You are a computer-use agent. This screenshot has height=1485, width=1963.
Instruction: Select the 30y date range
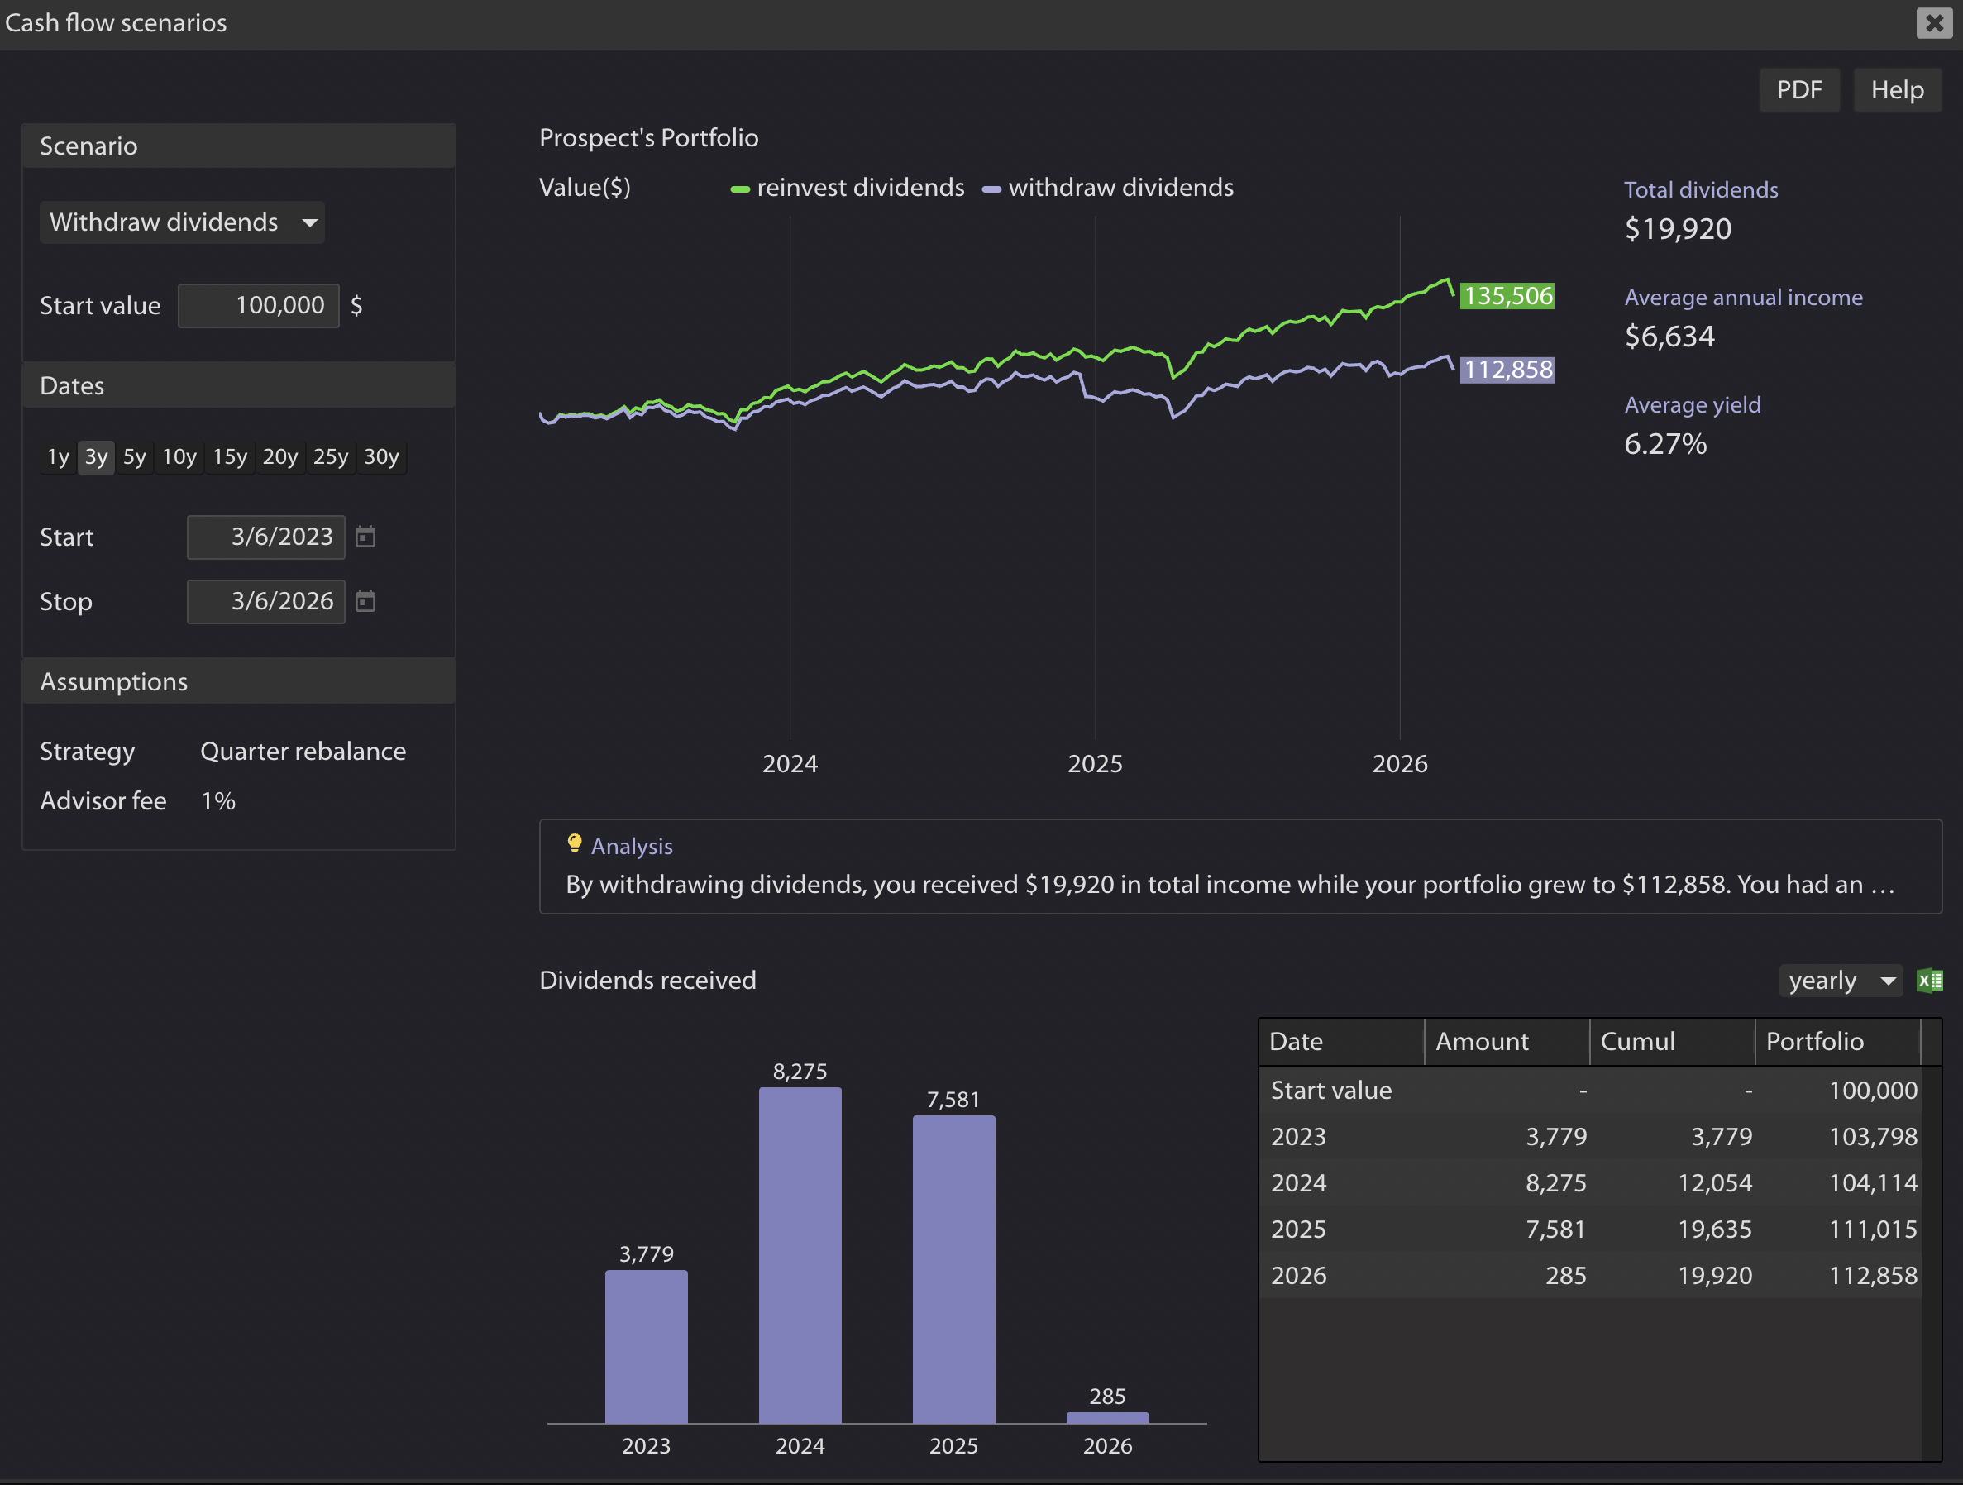point(381,457)
